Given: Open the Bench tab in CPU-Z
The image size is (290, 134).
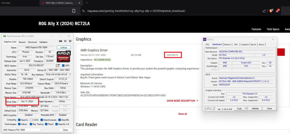Looking at the screenshot, I should pyautogui.click(x=253, y=44).
